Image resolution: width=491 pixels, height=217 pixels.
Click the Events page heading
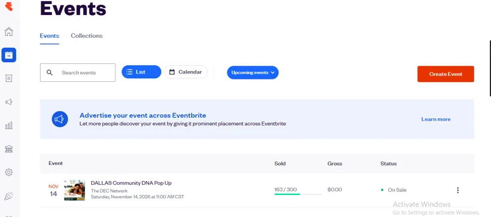coord(73,8)
